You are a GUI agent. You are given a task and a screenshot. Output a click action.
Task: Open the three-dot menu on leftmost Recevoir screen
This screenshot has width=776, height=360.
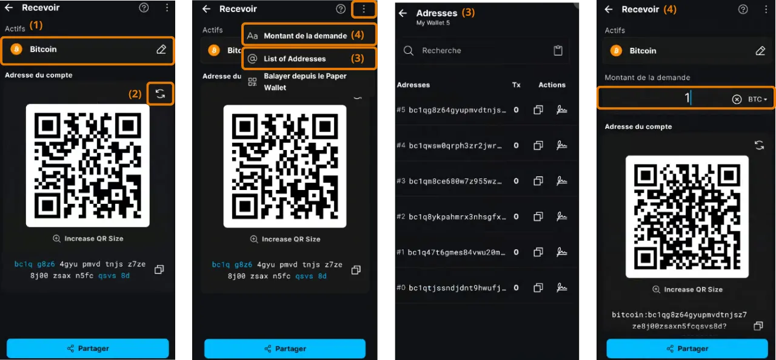[167, 8]
